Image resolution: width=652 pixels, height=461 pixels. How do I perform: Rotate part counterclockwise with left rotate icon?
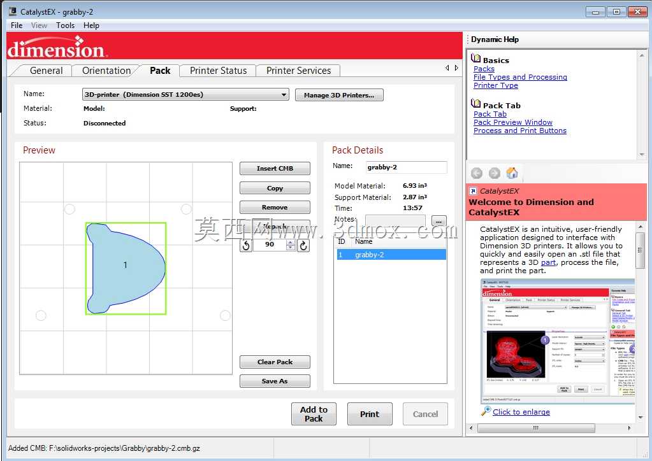click(x=246, y=245)
